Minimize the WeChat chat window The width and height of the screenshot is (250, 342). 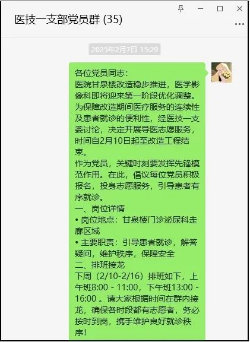point(200,9)
